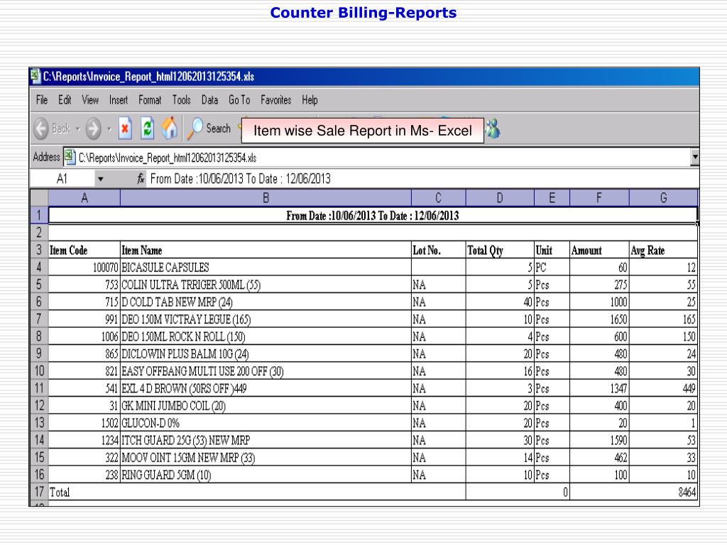
Task: Open the Forward history dropdown arrow
Action: tap(109, 129)
